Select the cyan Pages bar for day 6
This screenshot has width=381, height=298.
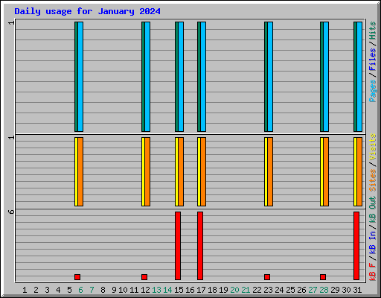point(80,77)
